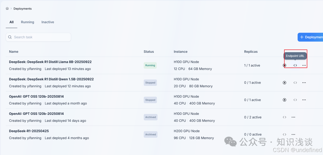This screenshot has width=323, height=155.
Task: Open DeepSeek R1 Distill Llama 8B-20250922 deployment
Action: (50, 62)
